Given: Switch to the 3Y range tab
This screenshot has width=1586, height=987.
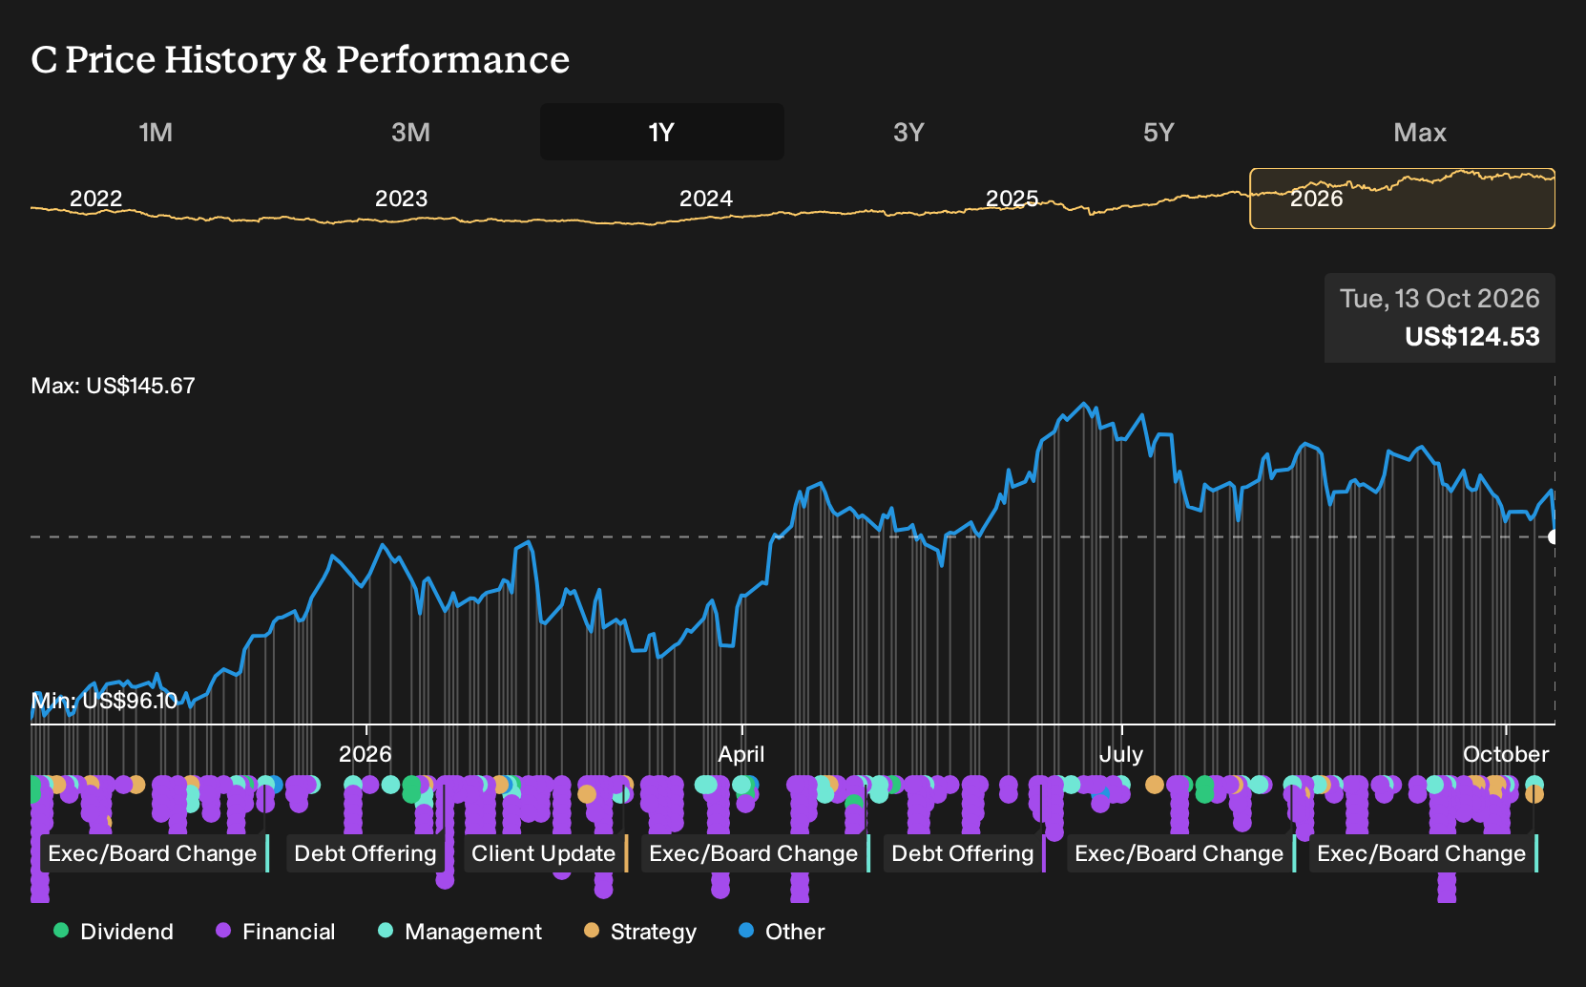Looking at the screenshot, I should pyautogui.click(x=908, y=132).
